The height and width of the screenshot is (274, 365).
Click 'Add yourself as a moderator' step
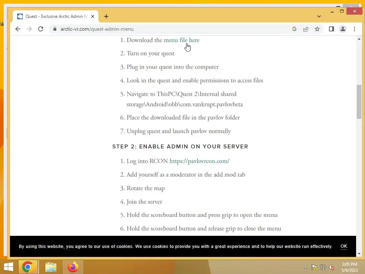pos(186,174)
